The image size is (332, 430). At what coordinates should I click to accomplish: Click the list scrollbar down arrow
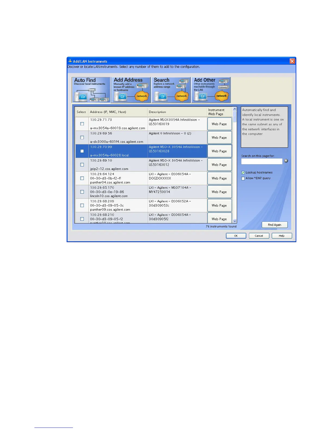point(235,221)
